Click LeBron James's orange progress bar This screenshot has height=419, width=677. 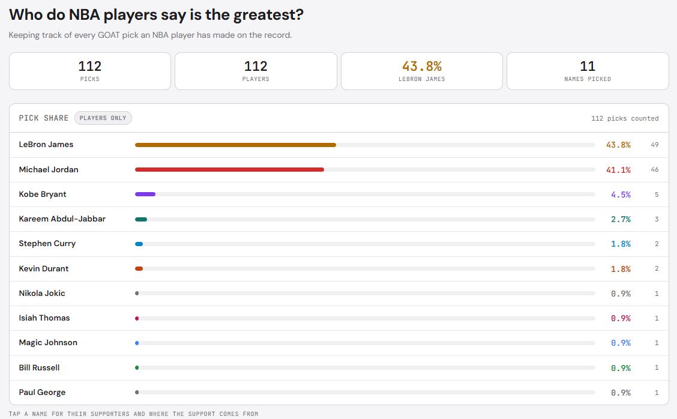coord(235,145)
